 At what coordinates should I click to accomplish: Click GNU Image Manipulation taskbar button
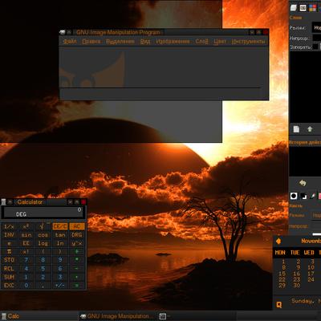point(118,316)
